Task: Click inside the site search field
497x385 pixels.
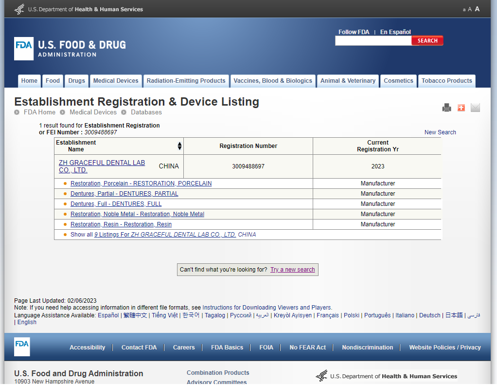Action: point(373,41)
